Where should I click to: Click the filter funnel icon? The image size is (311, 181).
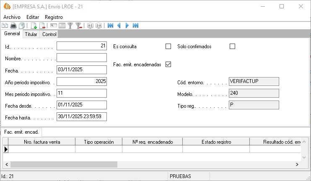[70, 26]
